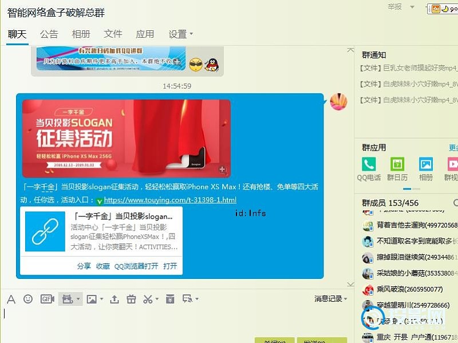Click the chat area scroll-down arrow

pos(350,284)
